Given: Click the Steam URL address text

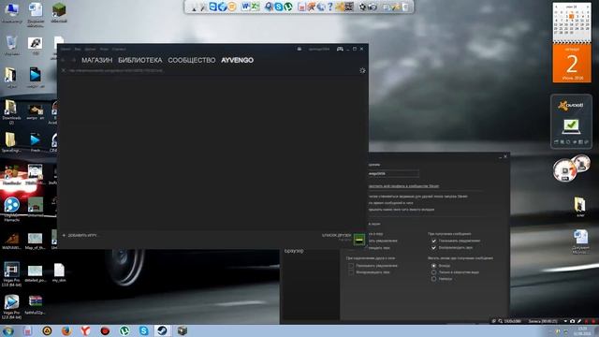Looking at the screenshot, I should point(116,71).
